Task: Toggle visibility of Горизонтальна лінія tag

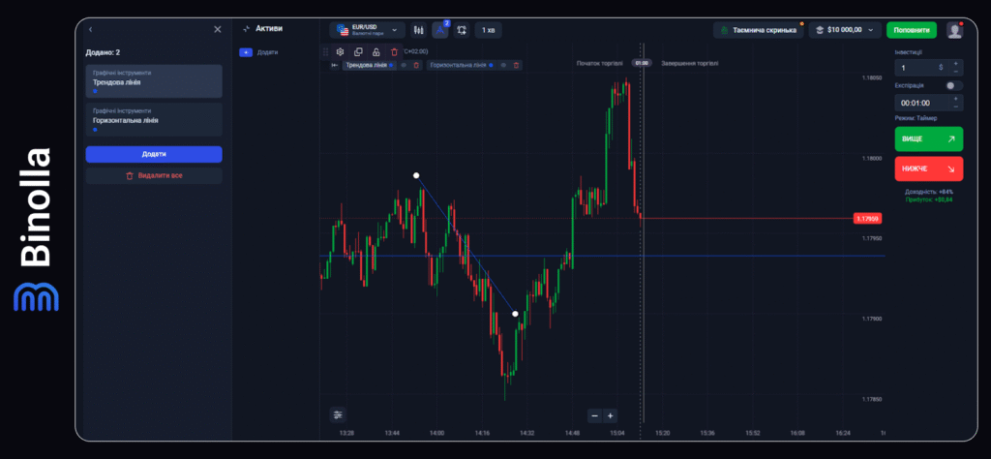Action: pyautogui.click(x=503, y=65)
